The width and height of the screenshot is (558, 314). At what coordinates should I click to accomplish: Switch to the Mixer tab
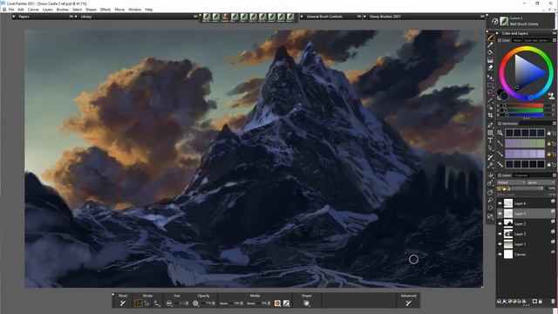517,40
